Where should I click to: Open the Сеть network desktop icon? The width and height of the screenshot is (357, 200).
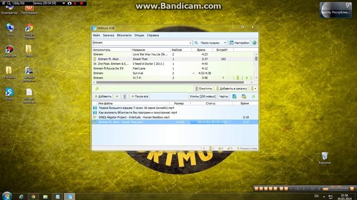(9, 29)
